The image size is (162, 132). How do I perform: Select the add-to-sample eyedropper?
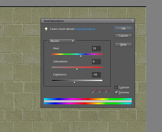pyautogui.click(x=101, y=91)
